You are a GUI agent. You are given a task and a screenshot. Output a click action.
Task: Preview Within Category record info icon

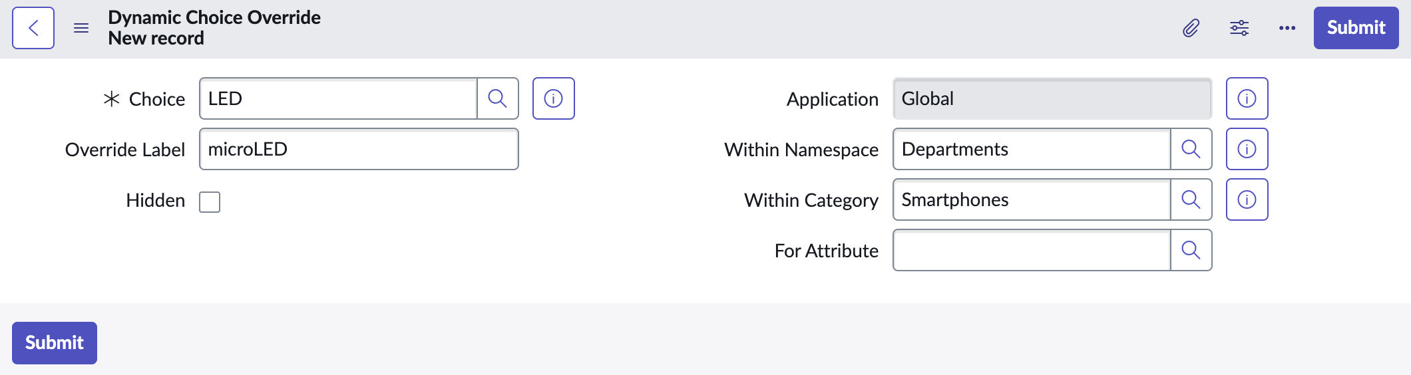(x=1247, y=199)
